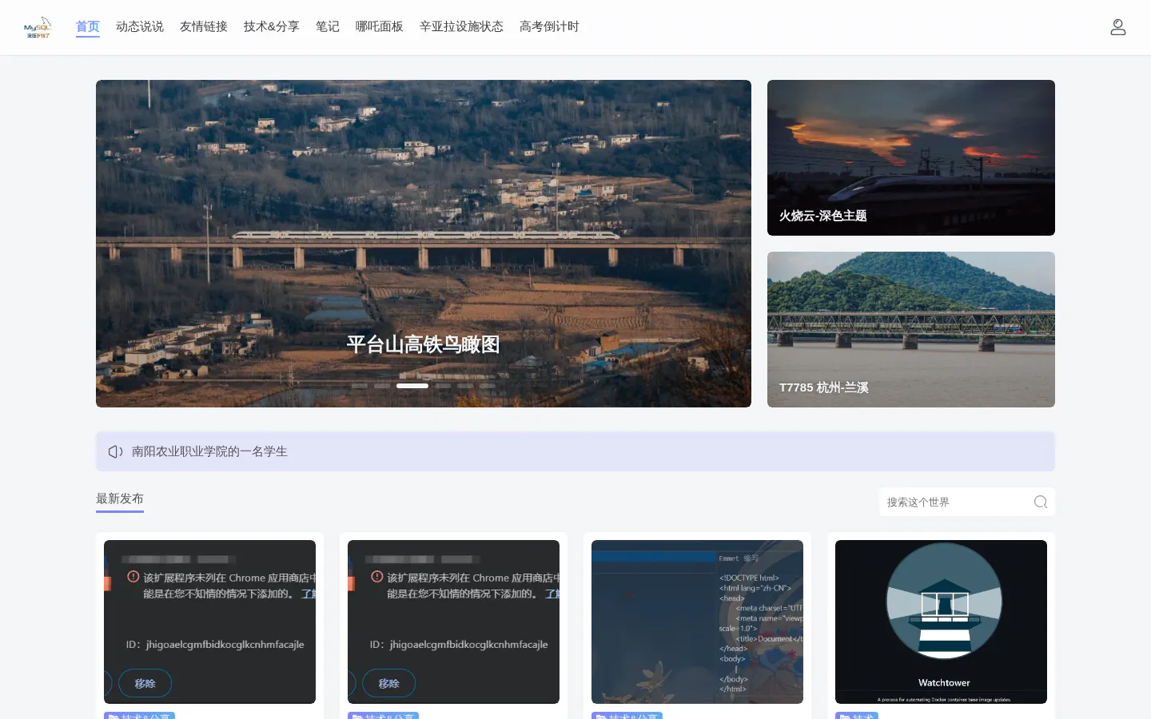Screen dimensions: 1151x719
Task: Click the active white carousel indicator
Action: [412, 386]
